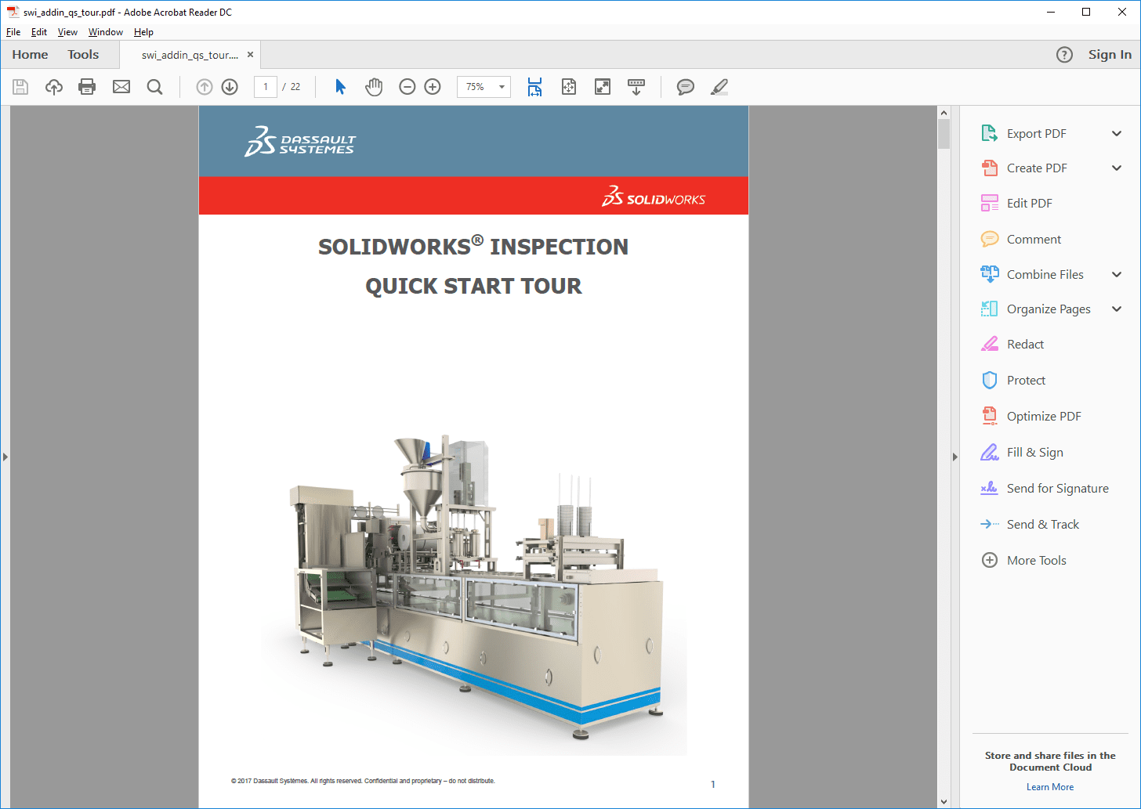Click the vertical scrollbar thumb
Screen dimensions: 1141x809
click(944, 134)
